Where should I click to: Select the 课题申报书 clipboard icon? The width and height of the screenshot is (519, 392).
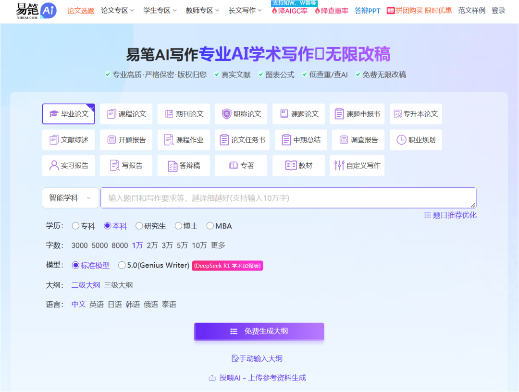[x=339, y=114]
